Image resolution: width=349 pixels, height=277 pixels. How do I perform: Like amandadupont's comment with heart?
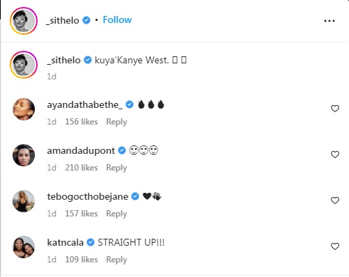point(335,155)
